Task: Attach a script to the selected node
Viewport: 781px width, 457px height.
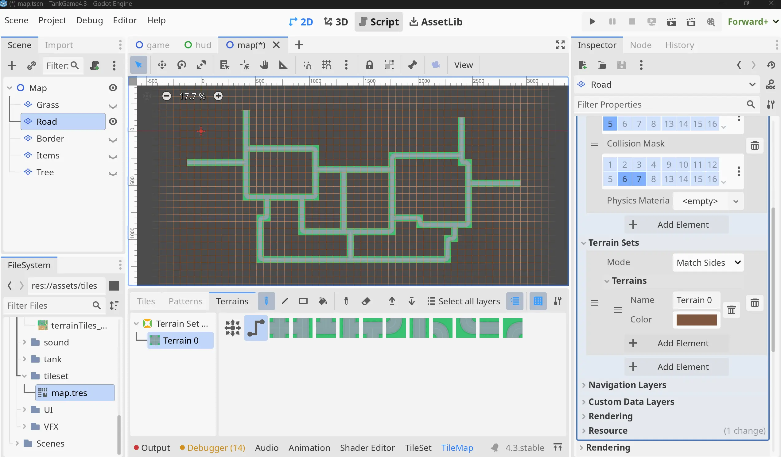Action: point(95,66)
